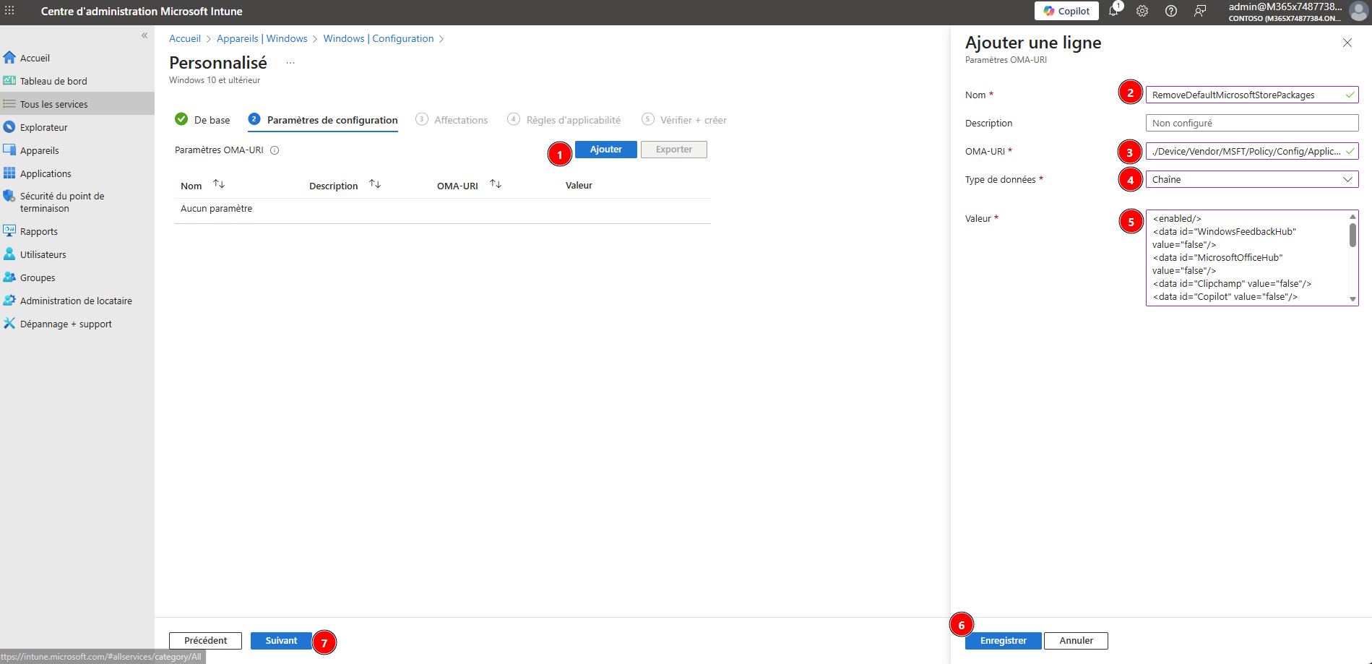The height and width of the screenshot is (664, 1372).
Task: Close the Ajouter une ligne panel
Action: [x=1347, y=43]
